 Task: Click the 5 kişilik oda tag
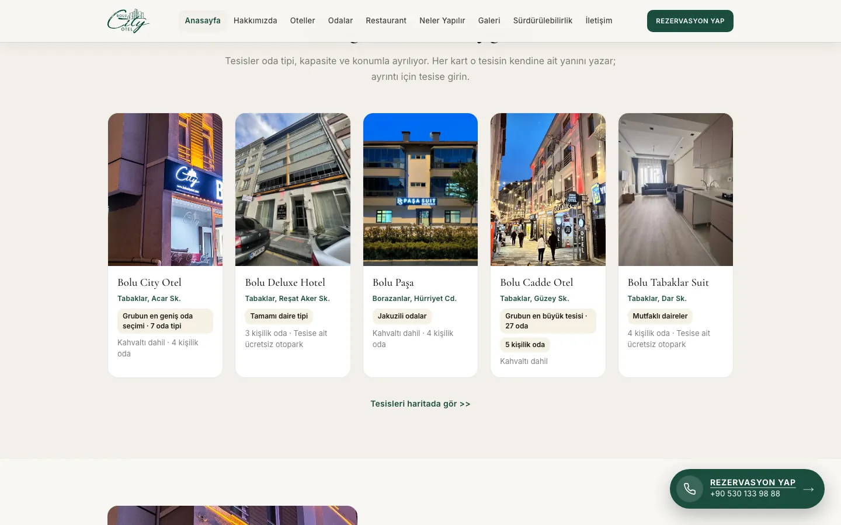click(x=525, y=345)
